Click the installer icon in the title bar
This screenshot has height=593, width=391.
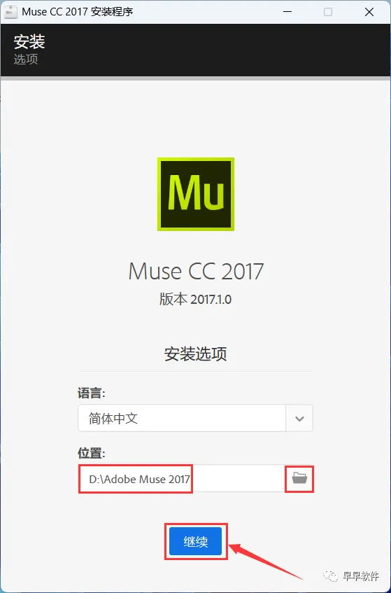coord(10,12)
